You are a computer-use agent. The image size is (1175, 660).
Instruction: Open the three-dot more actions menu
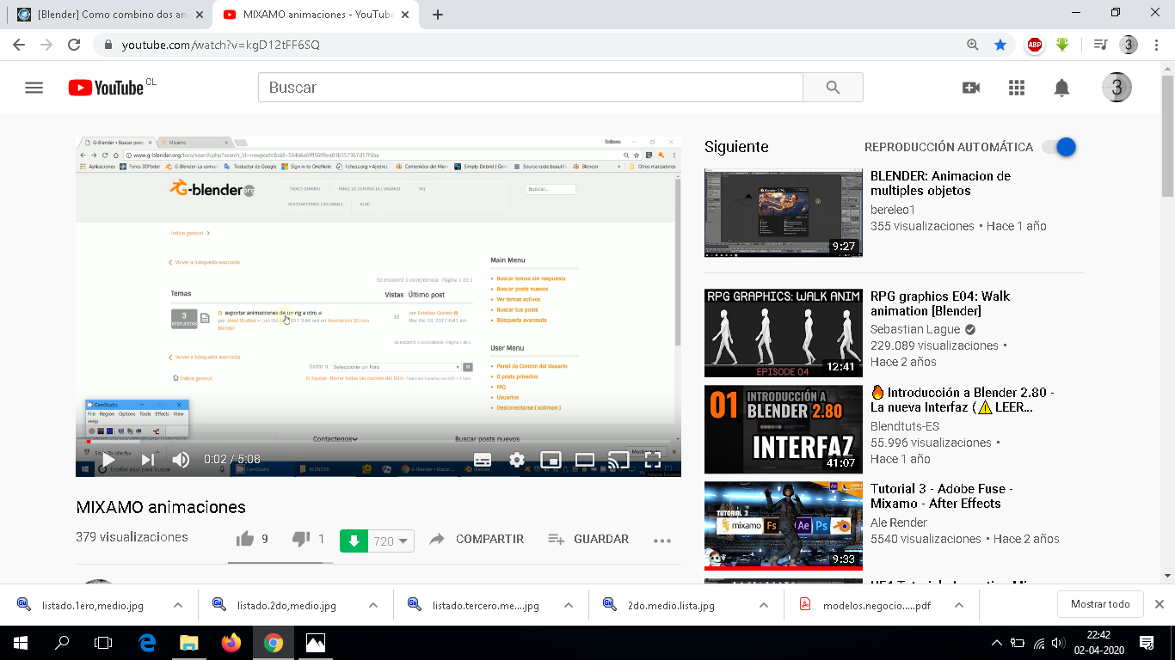[x=661, y=540]
